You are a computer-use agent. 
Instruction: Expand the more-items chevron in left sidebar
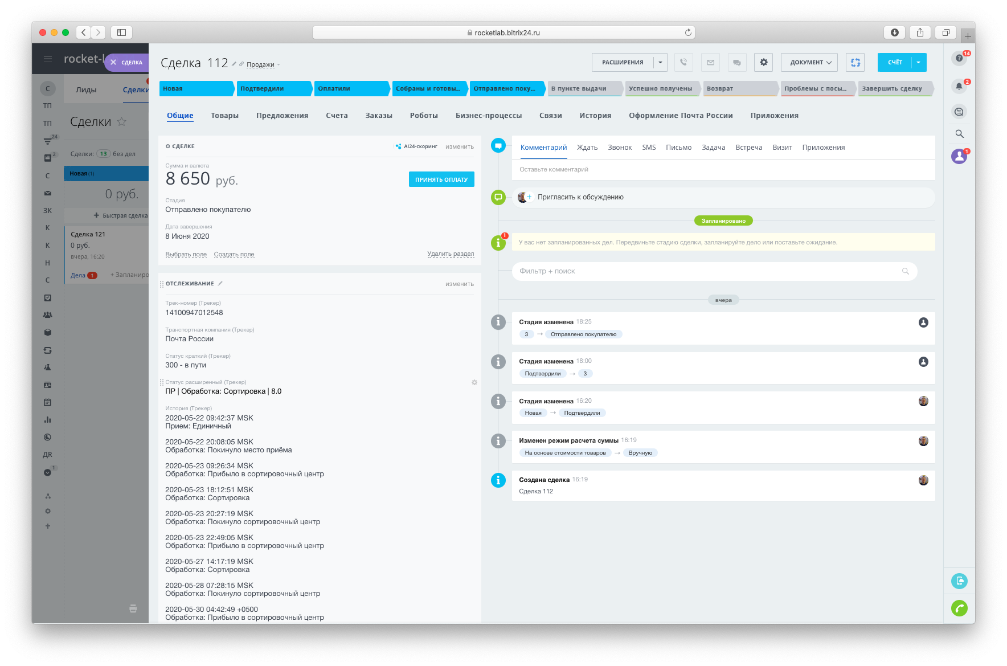48,472
